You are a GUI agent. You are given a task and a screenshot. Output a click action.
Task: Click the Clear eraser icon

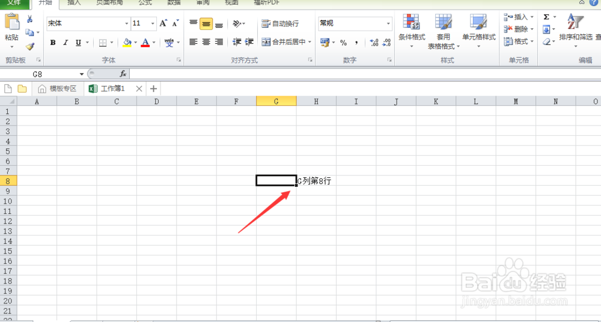[x=546, y=41]
